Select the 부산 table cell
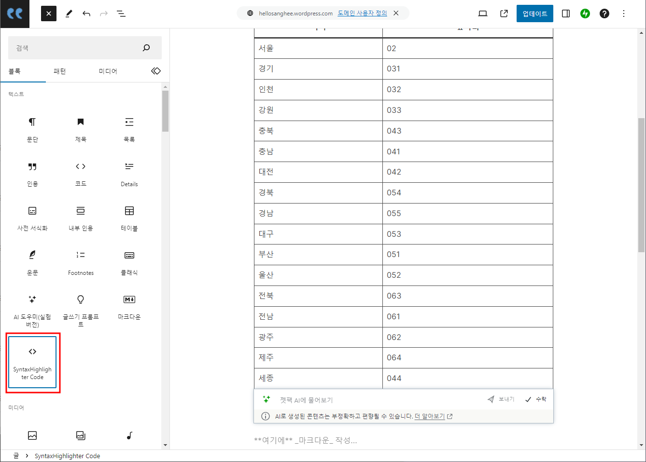 [x=318, y=255]
